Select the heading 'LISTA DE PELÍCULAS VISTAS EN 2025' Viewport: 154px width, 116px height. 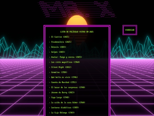click(x=77, y=32)
